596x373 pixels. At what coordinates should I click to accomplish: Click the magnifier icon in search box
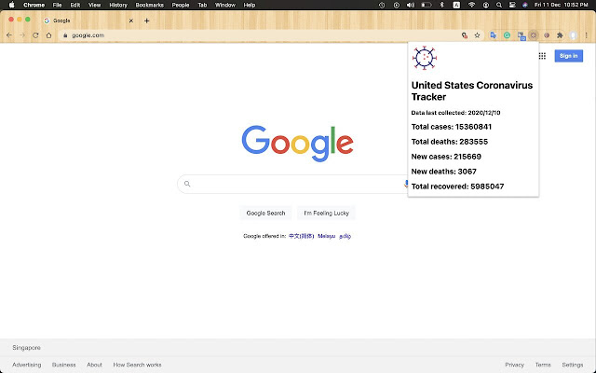(187, 184)
